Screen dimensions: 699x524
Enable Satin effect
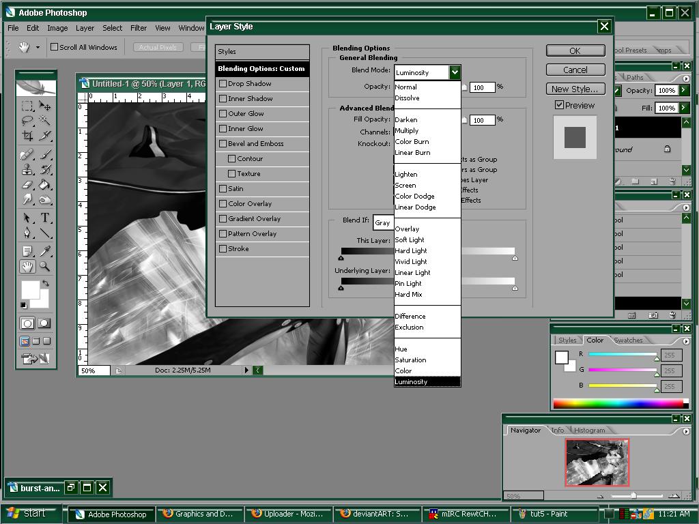223,188
